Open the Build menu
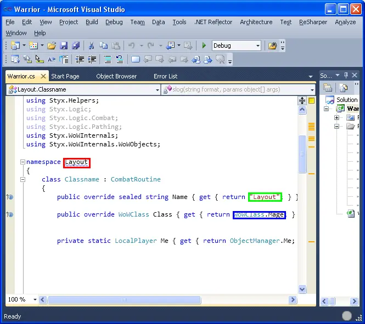This screenshot has height=324, width=365. (x=92, y=22)
